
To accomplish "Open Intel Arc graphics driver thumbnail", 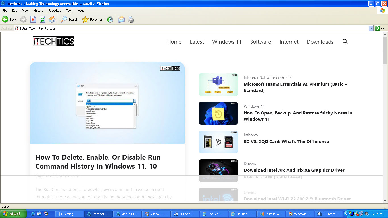I will coord(218,171).
